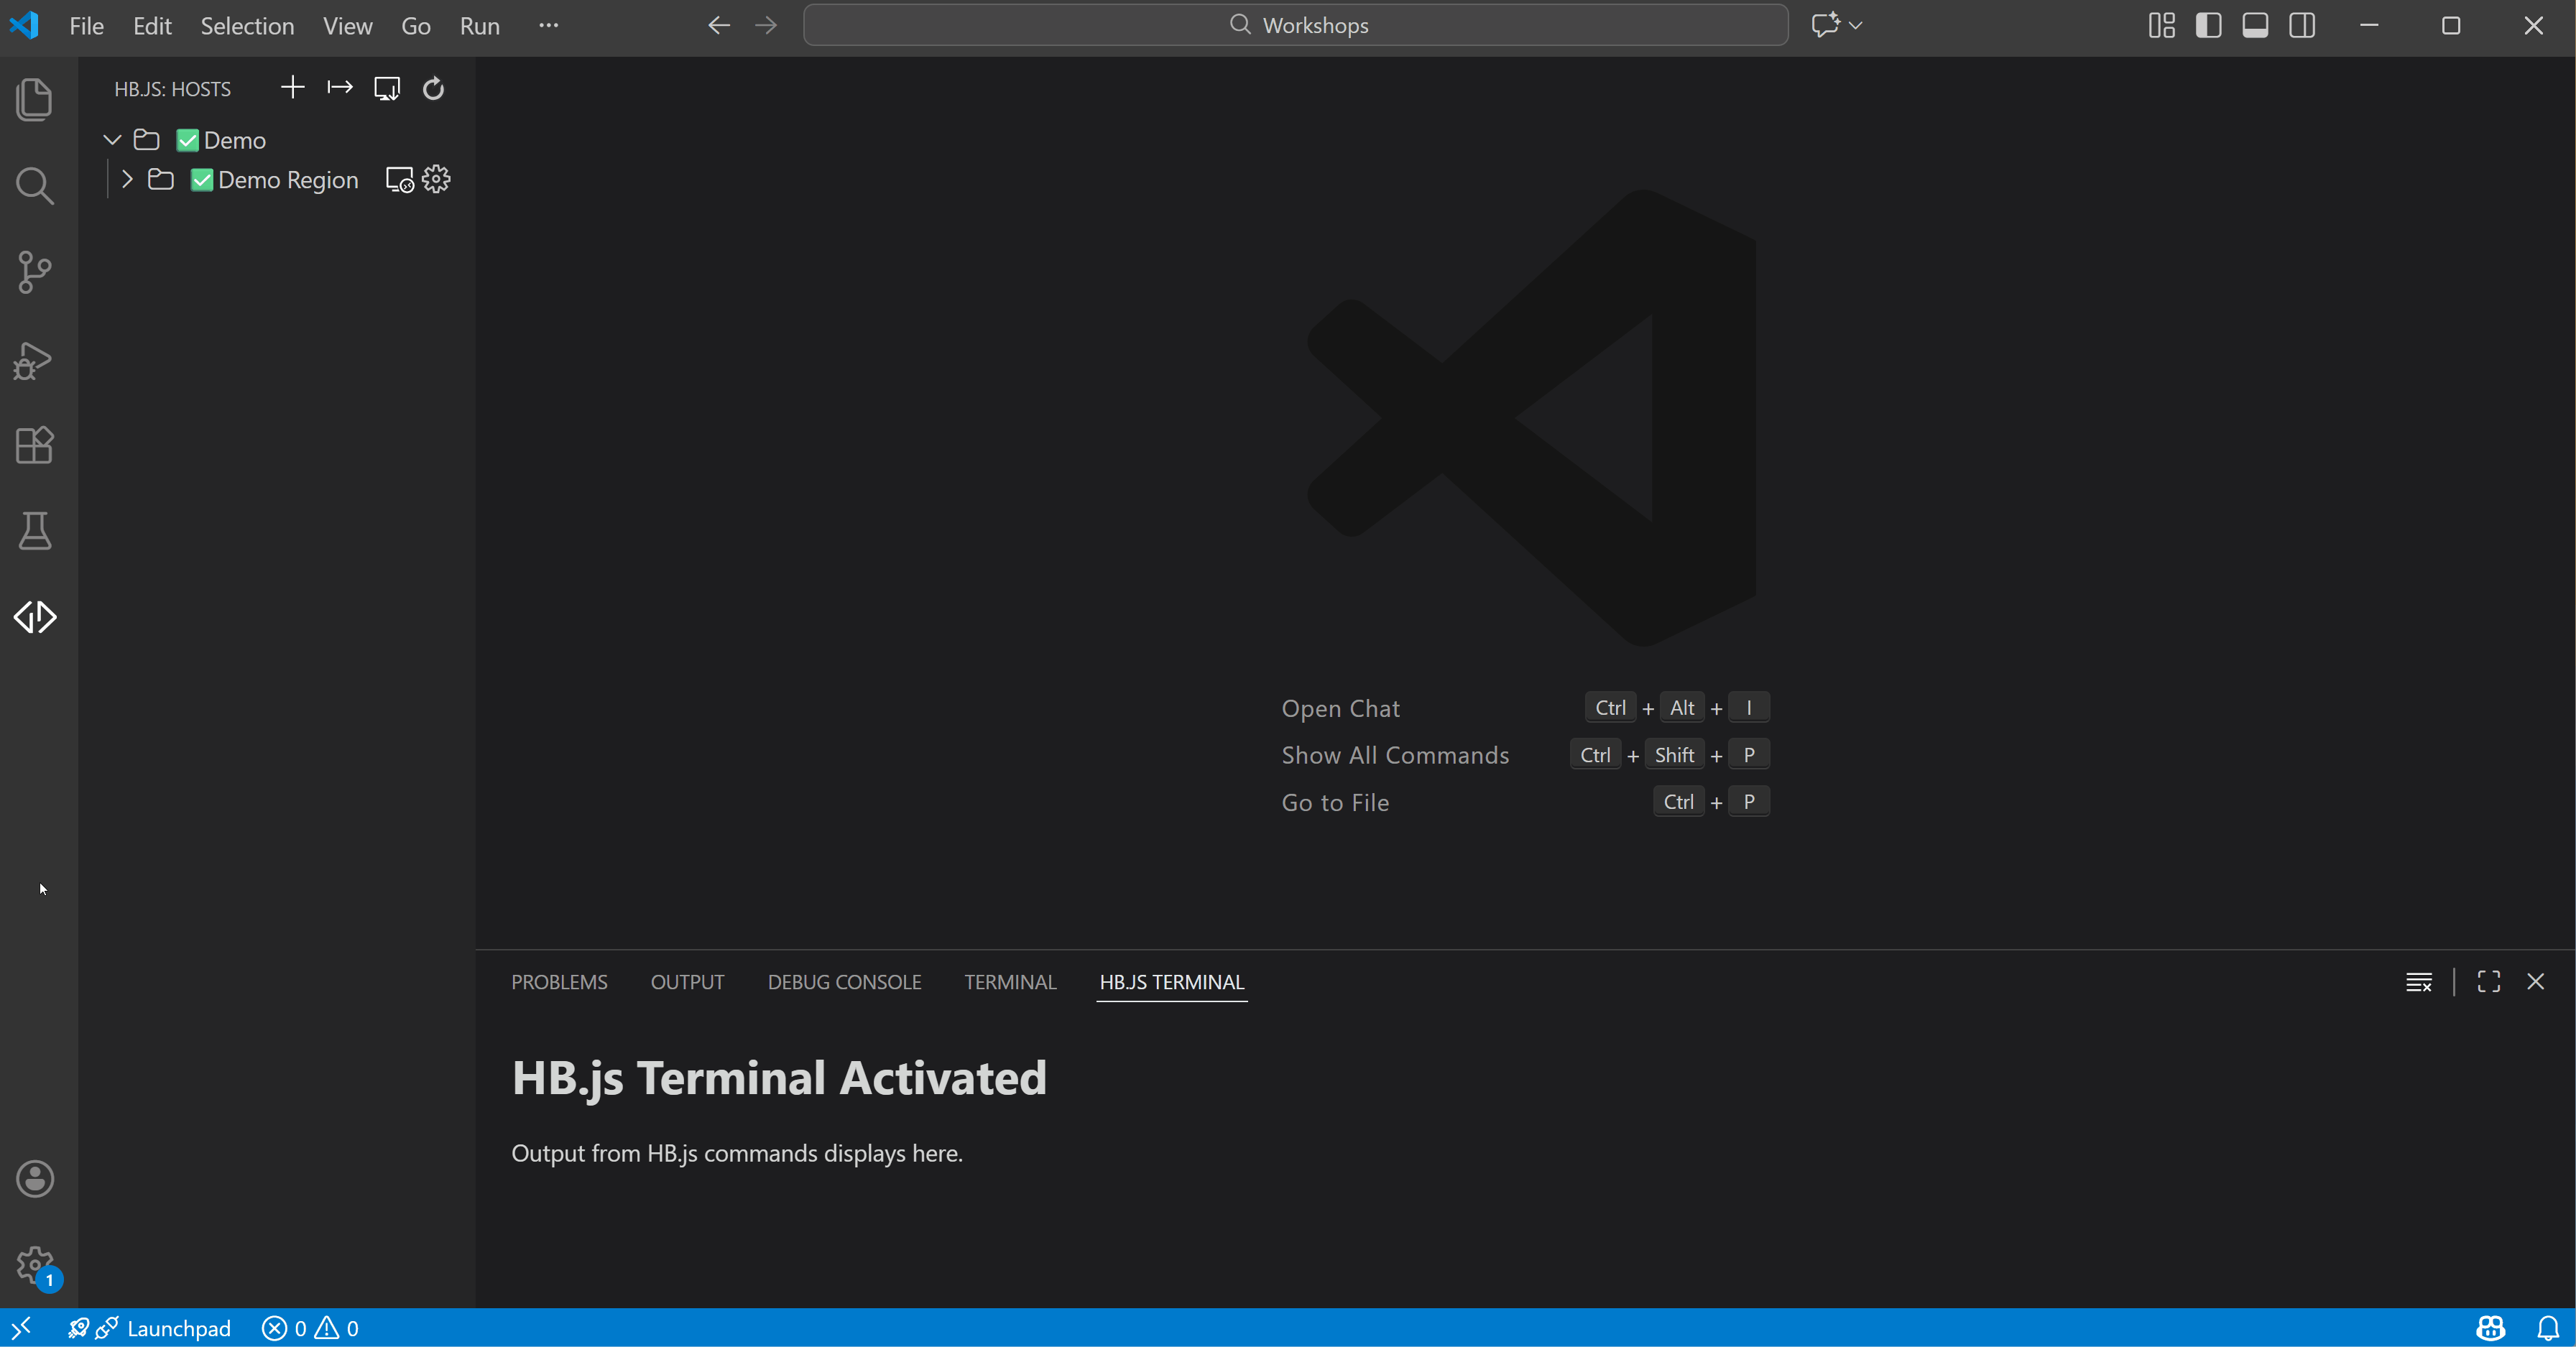Open the Run and Debug sidebar icon
2576x1347 pixels.
[x=34, y=360]
